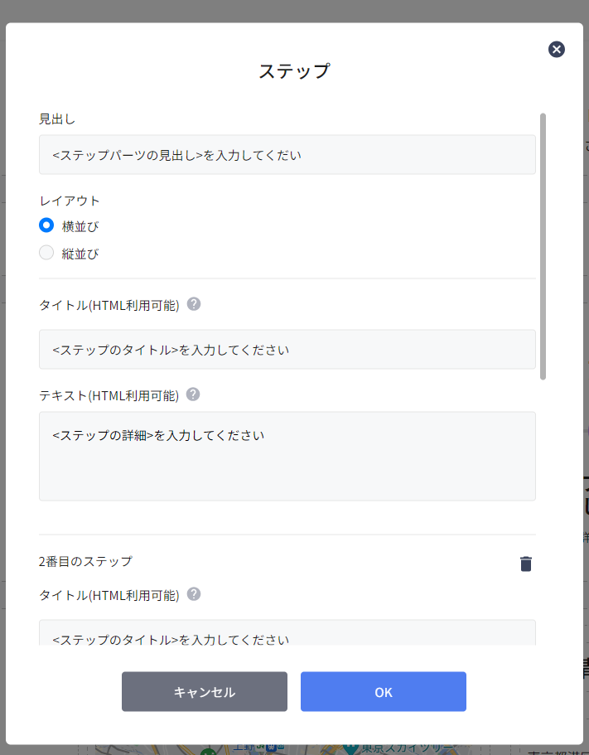Close the ステップ dialog with the X icon
The width and height of the screenshot is (589, 755).
pos(557,50)
